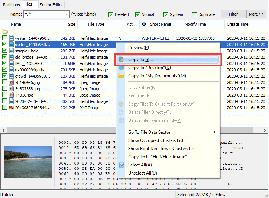Click the 78146496.jpg file icon
269x198 pixels.
point(11,82)
